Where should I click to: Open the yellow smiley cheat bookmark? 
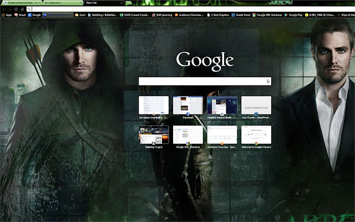click(319, 15)
